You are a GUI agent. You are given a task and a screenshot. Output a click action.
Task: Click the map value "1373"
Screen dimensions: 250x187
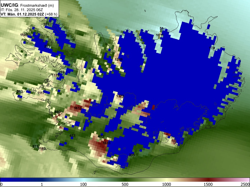click(x=120, y=96)
